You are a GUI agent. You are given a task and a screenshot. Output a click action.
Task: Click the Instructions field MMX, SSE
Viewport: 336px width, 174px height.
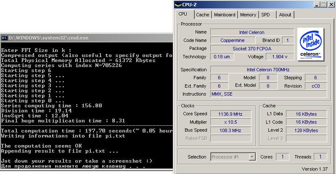(268, 94)
